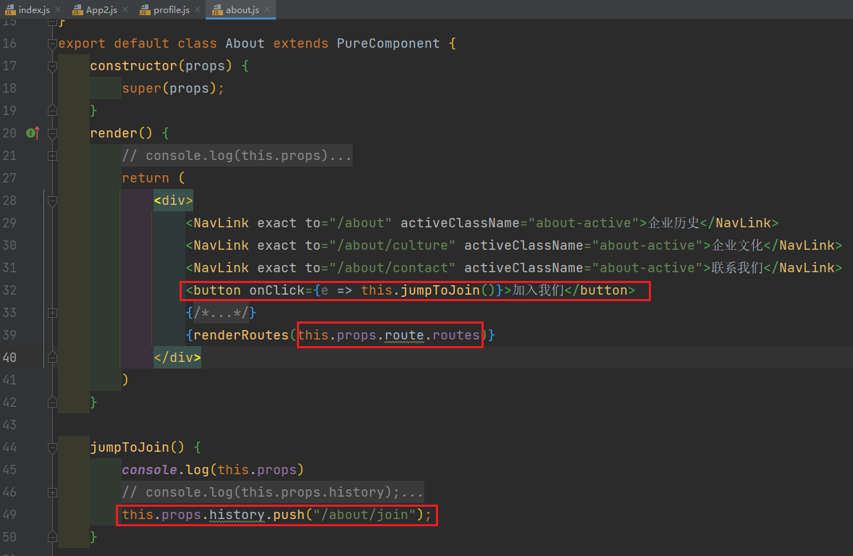Click the closing '</div>' tag on line 40

[x=177, y=358]
